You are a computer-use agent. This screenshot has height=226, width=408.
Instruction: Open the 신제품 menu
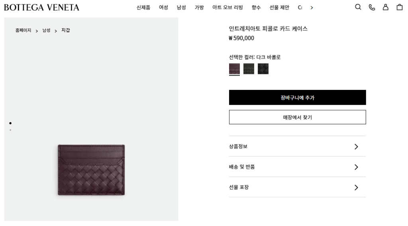[x=143, y=8]
